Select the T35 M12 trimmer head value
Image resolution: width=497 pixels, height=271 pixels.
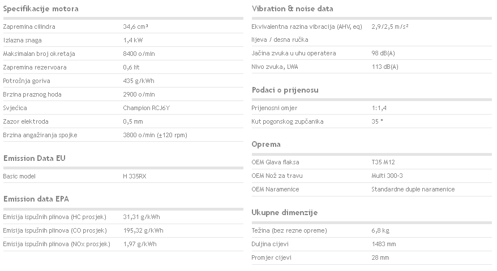click(383, 162)
